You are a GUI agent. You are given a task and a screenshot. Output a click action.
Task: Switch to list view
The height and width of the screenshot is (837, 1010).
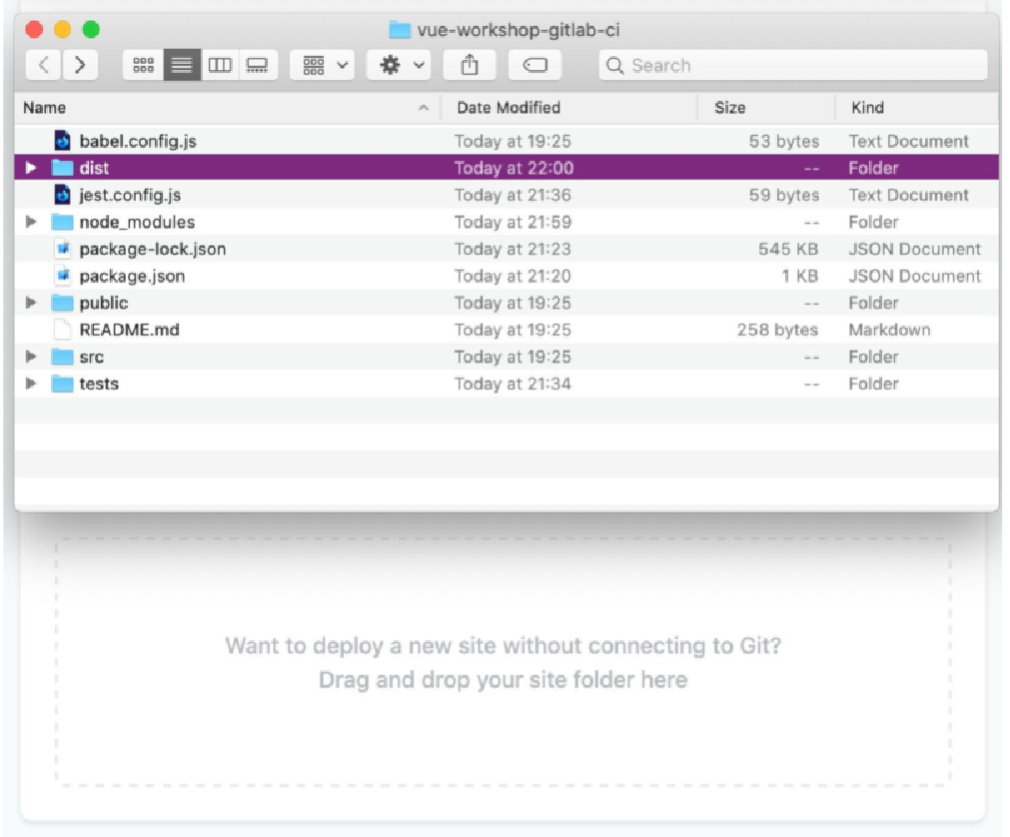pyautogui.click(x=182, y=65)
